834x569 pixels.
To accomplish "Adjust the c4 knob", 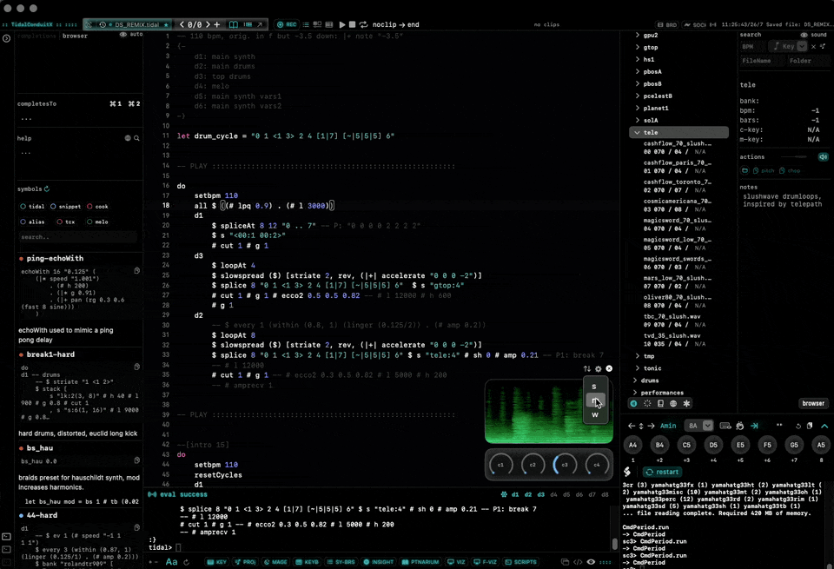I will click(x=597, y=465).
